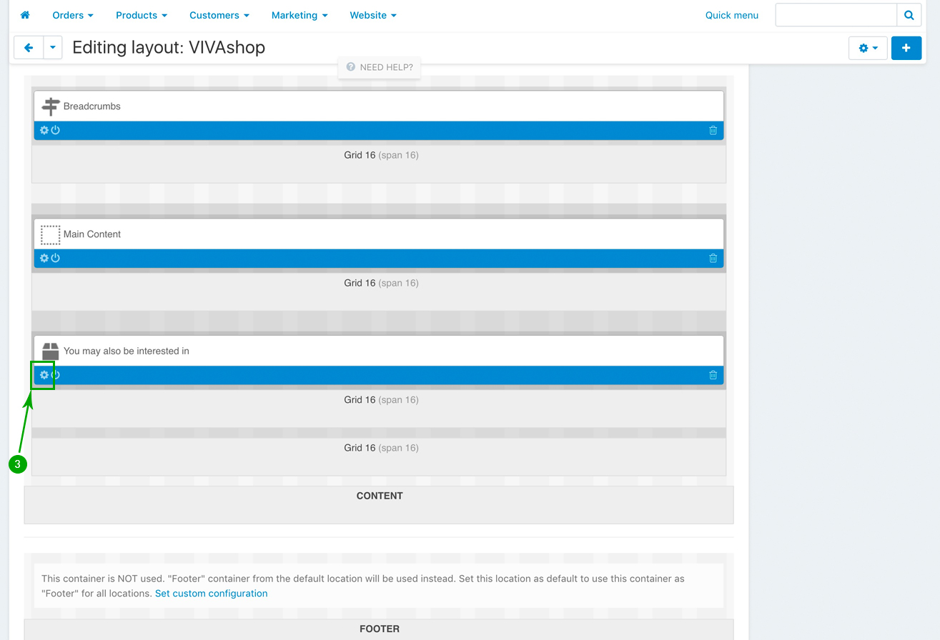This screenshot has width=940, height=640.
Task: Expand the Orders menu
Action: click(73, 15)
